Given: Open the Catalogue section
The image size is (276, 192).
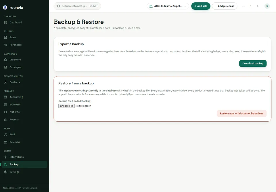Looking at the screenshot, I should tap(24, 67).
